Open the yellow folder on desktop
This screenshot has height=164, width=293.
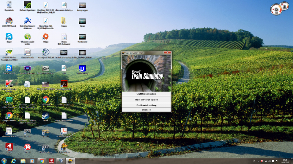(x=64, y=22)
